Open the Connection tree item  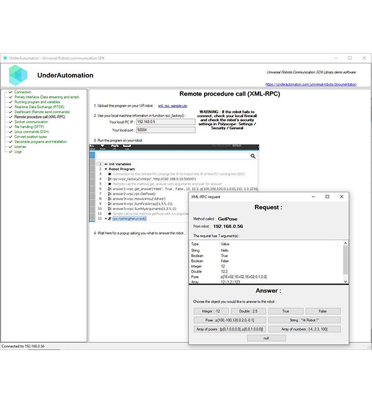tap(22, 92)
